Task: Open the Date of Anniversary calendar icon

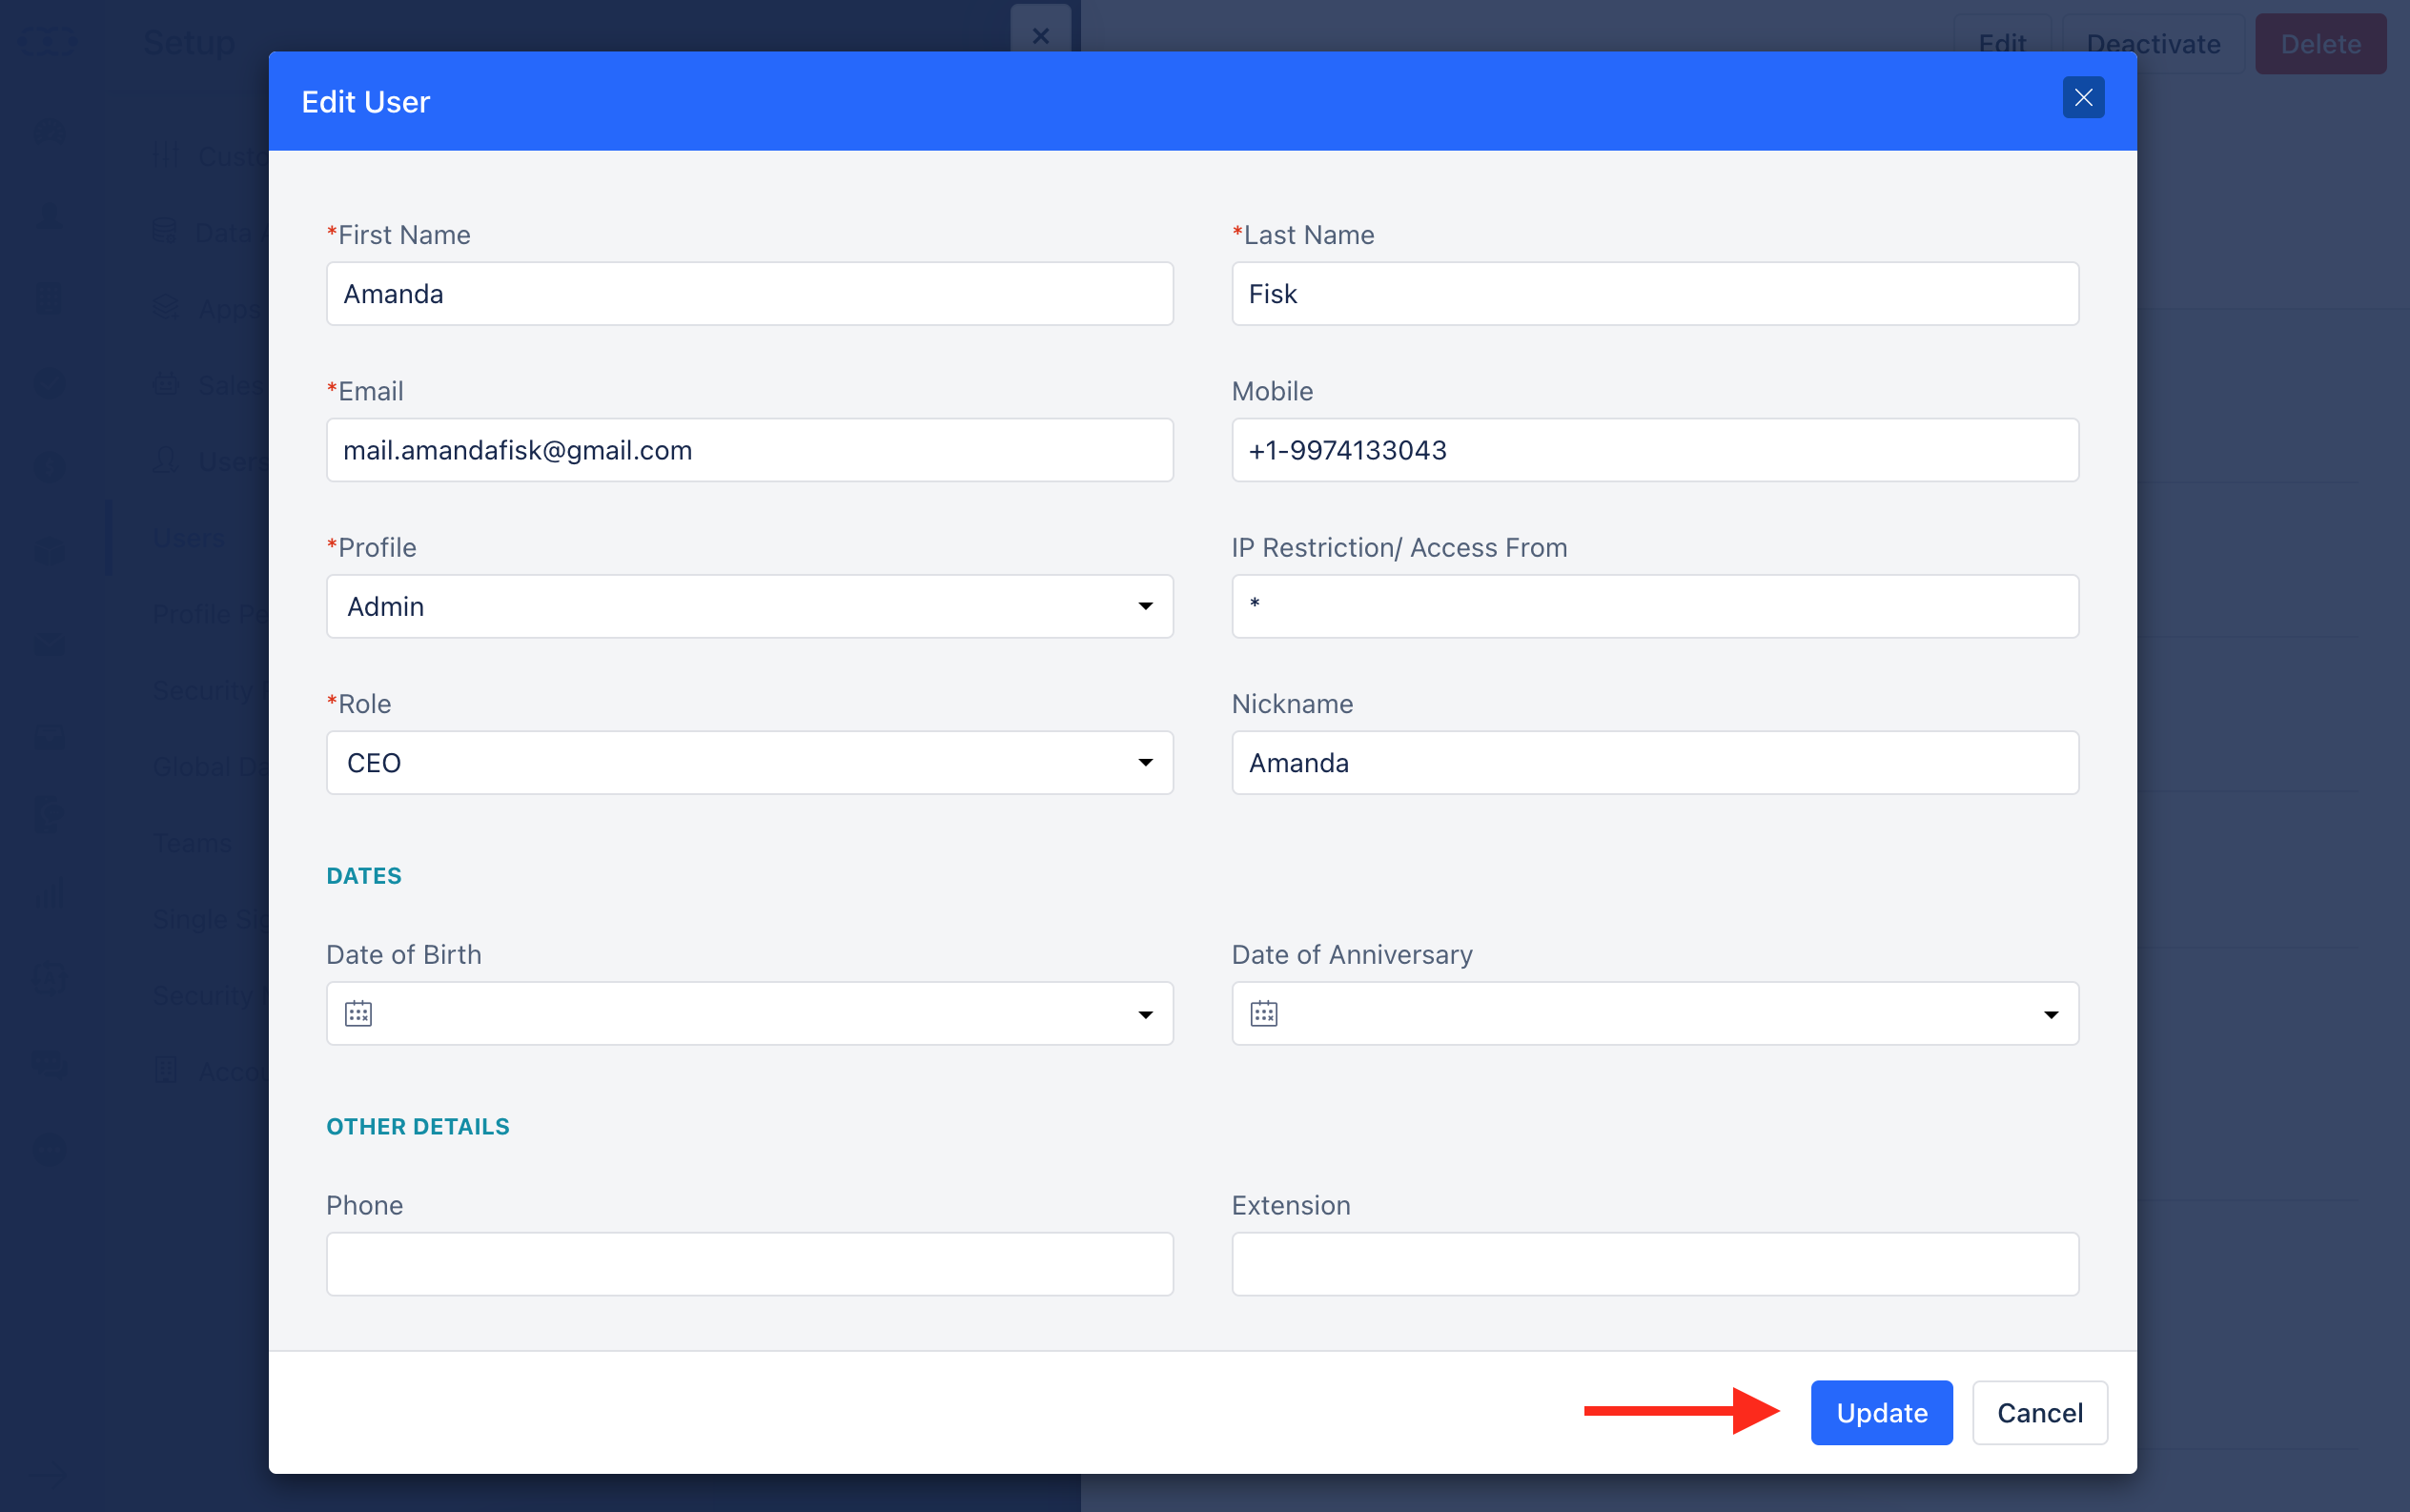Action: click(x=1263, y=1013)
